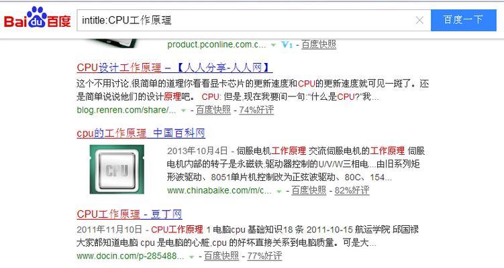The height and width of the screenshot is (268, 504).
Task: Click the 2011年11月10日 date text
Action: coord(109,229)
